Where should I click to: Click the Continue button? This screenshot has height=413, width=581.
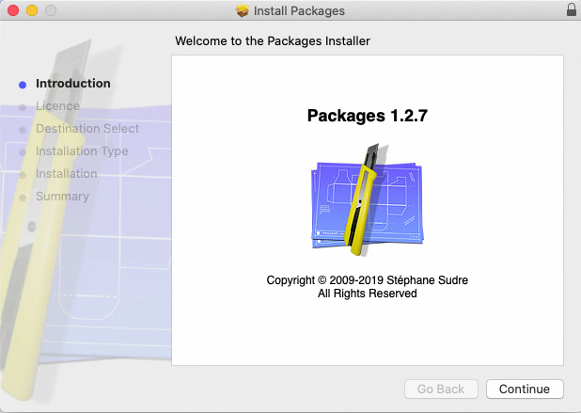tap(525, 389)
